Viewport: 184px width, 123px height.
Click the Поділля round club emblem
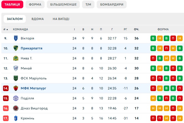[x=16, y=98]
